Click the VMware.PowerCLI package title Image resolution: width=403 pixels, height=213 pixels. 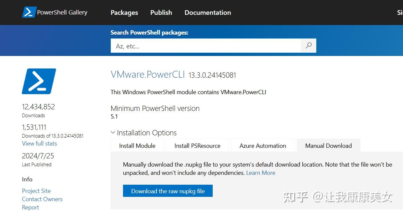pyautogui.click(x=148, y=74)
